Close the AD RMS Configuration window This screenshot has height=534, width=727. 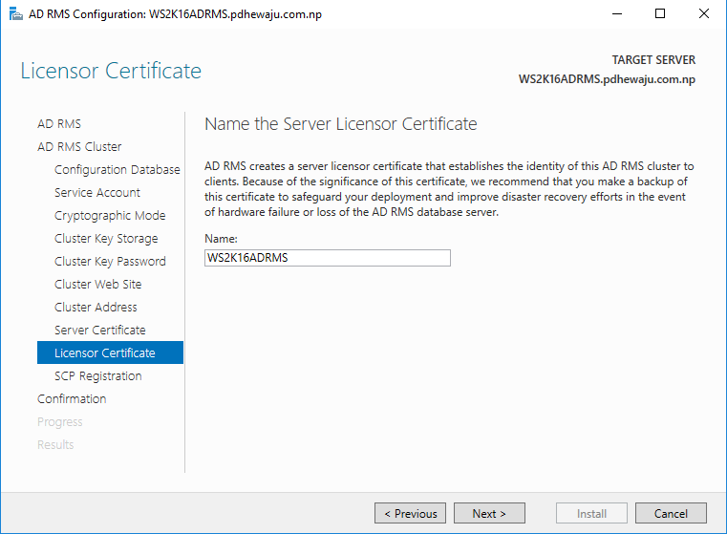coord(704,14)
